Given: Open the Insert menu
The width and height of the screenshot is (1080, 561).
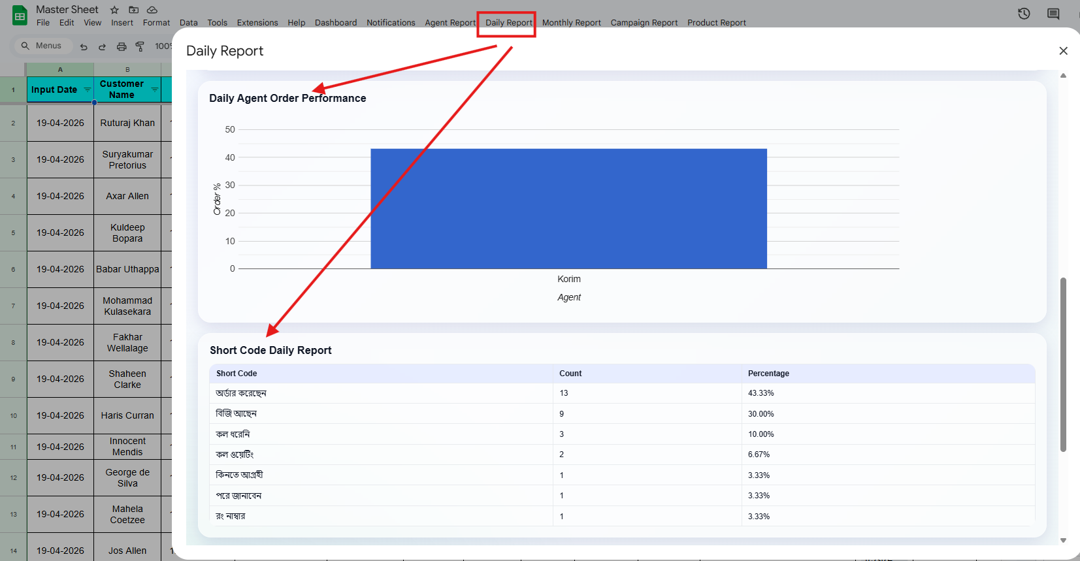Looking at the screenshot, I should 122,23.
